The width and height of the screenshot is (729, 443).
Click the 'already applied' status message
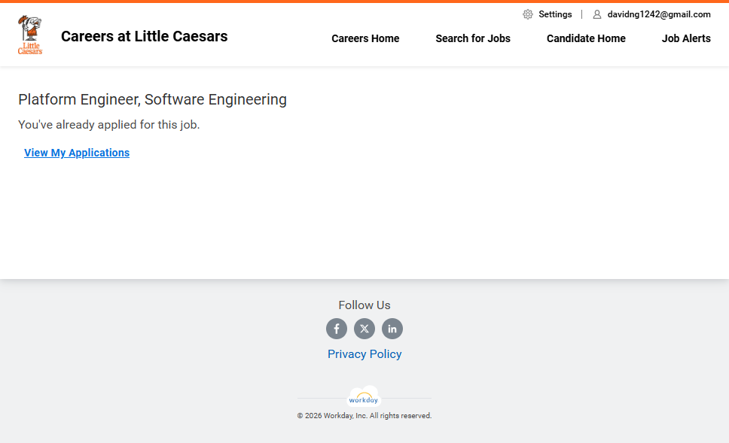click(109, 125)
